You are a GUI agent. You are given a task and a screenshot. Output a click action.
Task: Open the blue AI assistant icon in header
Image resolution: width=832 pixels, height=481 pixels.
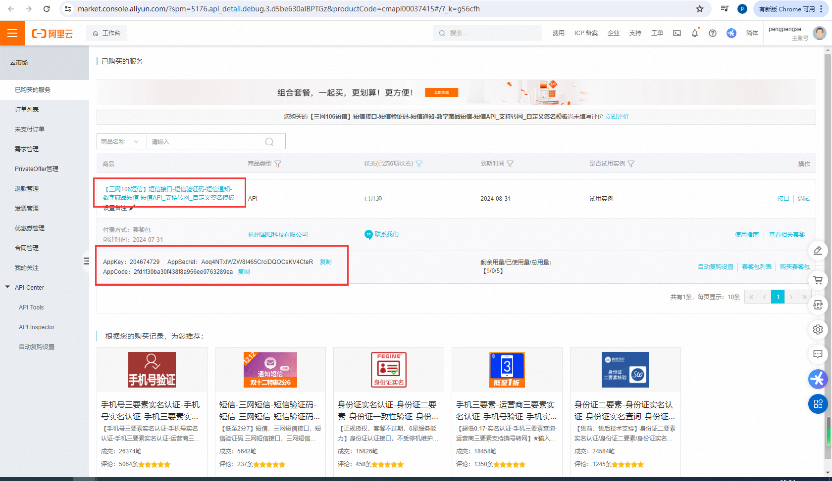731,33
